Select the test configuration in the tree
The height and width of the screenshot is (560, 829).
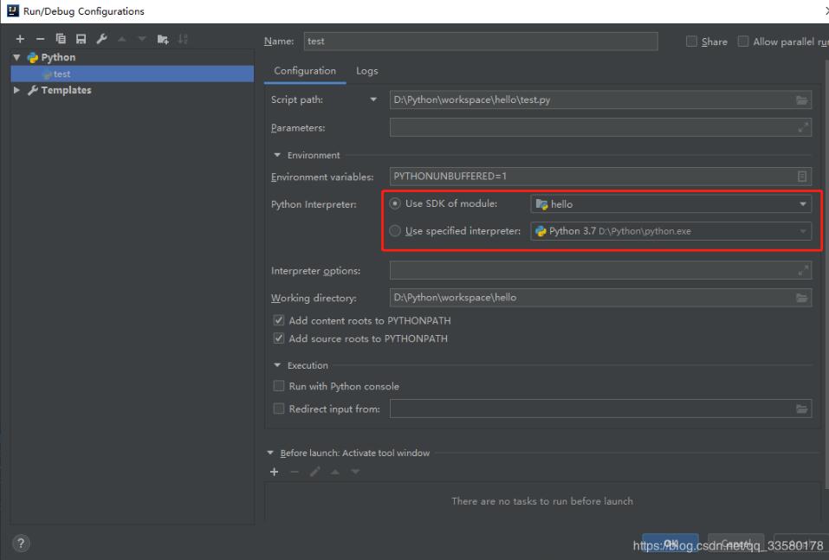(x=133, y=74)
